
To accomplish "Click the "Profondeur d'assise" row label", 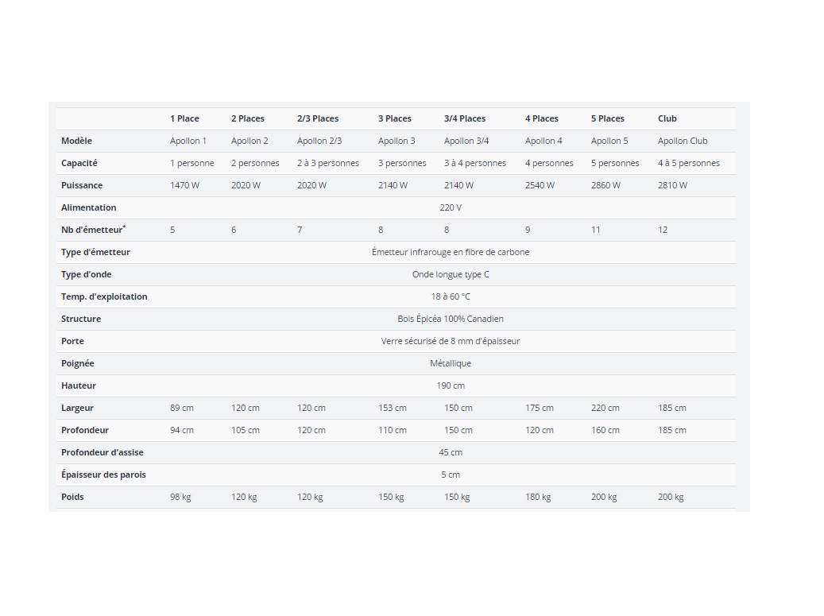I will tap(102, 452).
